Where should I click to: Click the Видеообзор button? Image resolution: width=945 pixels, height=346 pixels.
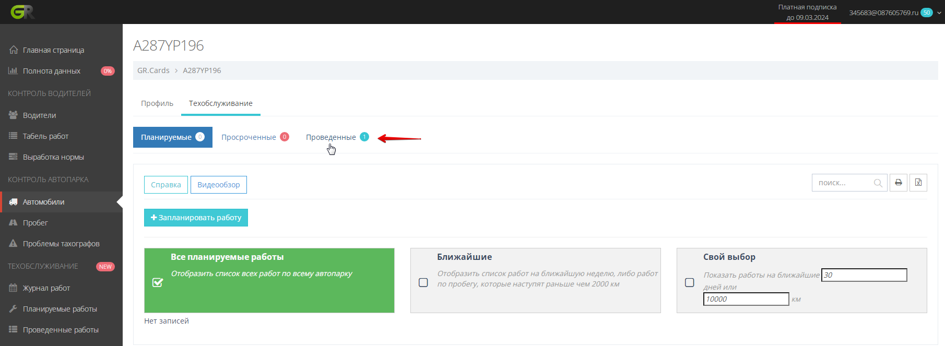(218, 185)
